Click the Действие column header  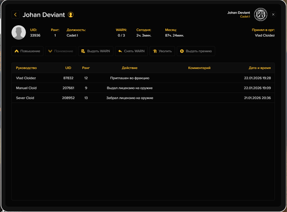(x=130, y=68)
